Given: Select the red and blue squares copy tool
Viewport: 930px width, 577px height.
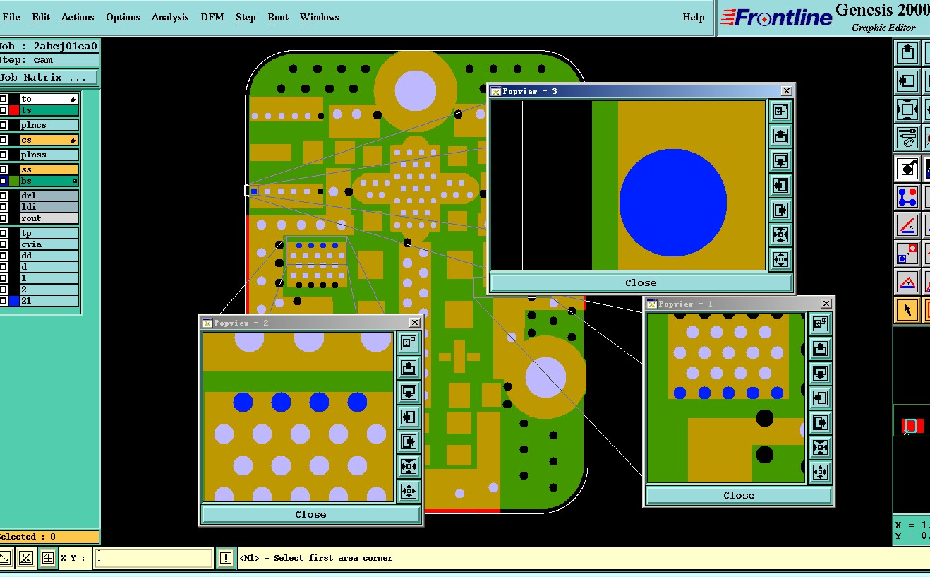Looking at the screenshot, I should (x=907, y=253).
